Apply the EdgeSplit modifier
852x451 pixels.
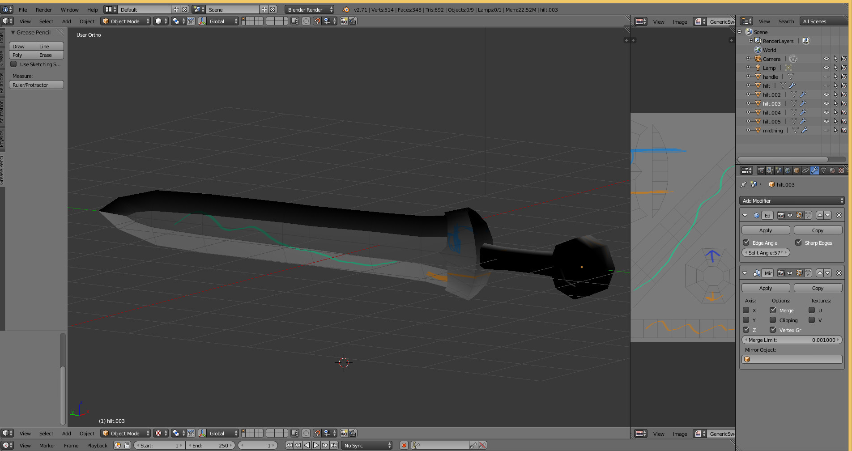765,230
